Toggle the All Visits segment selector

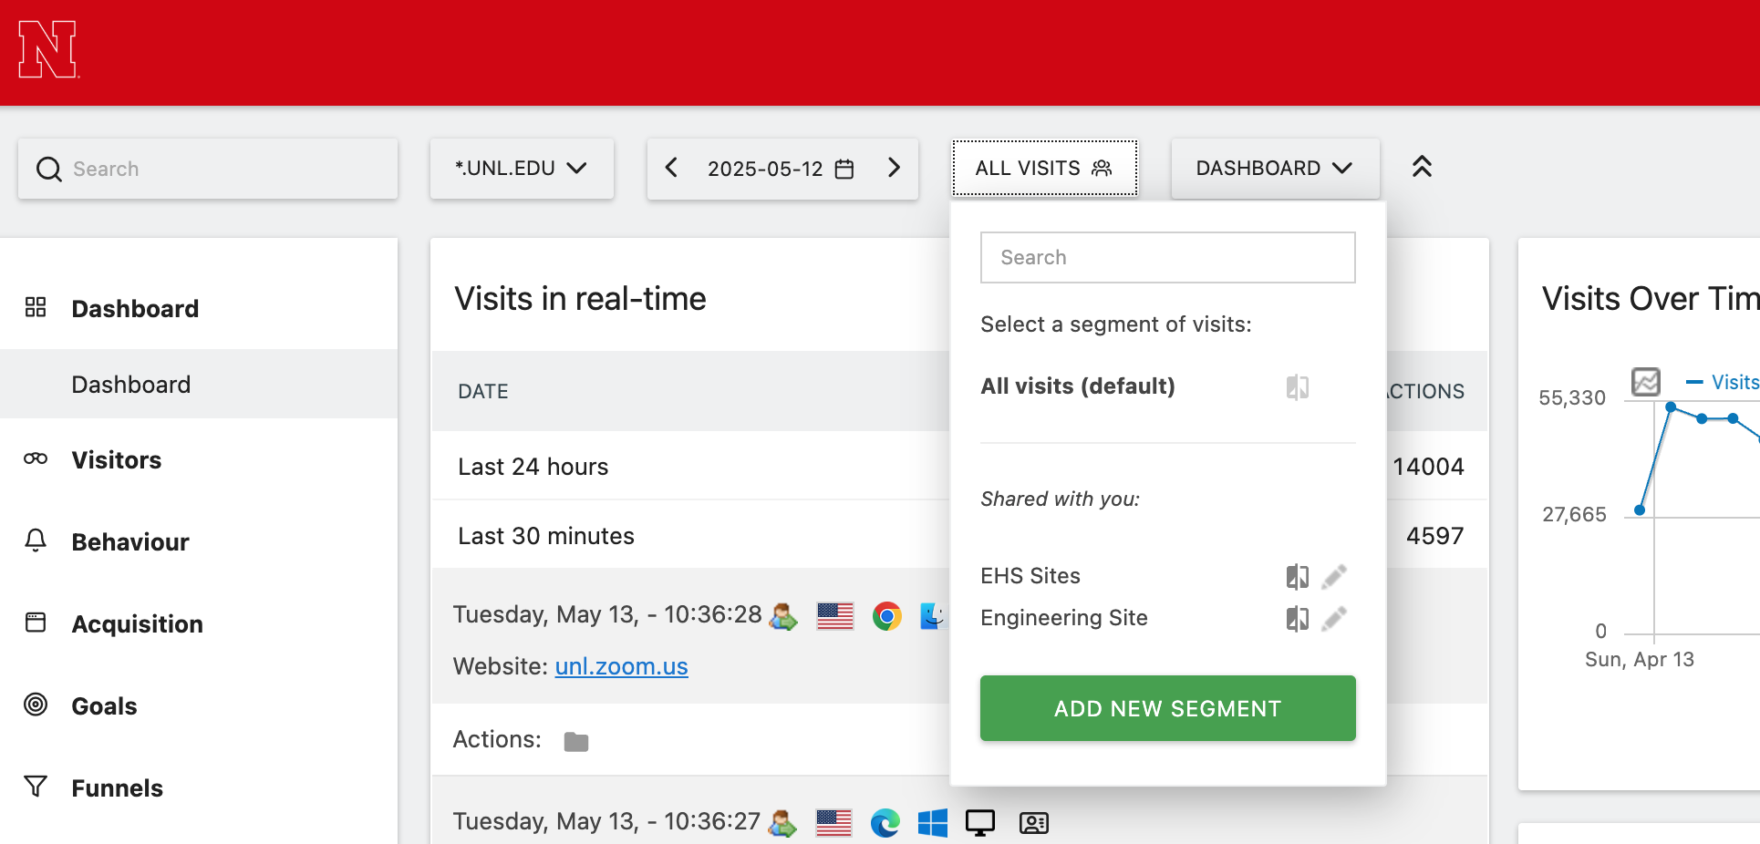point(1044,169)
